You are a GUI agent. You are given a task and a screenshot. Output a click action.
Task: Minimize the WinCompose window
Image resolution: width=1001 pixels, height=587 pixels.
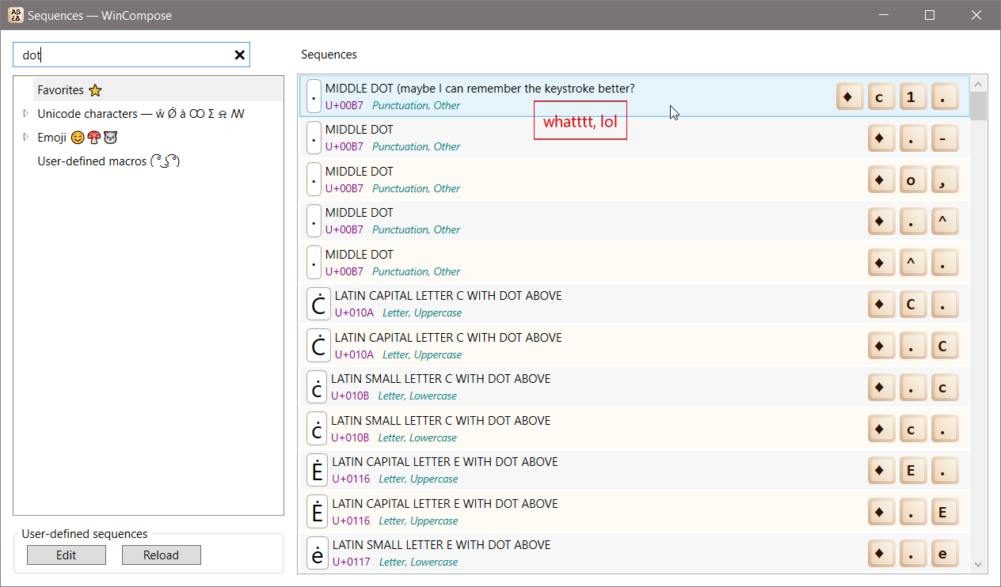884,15
